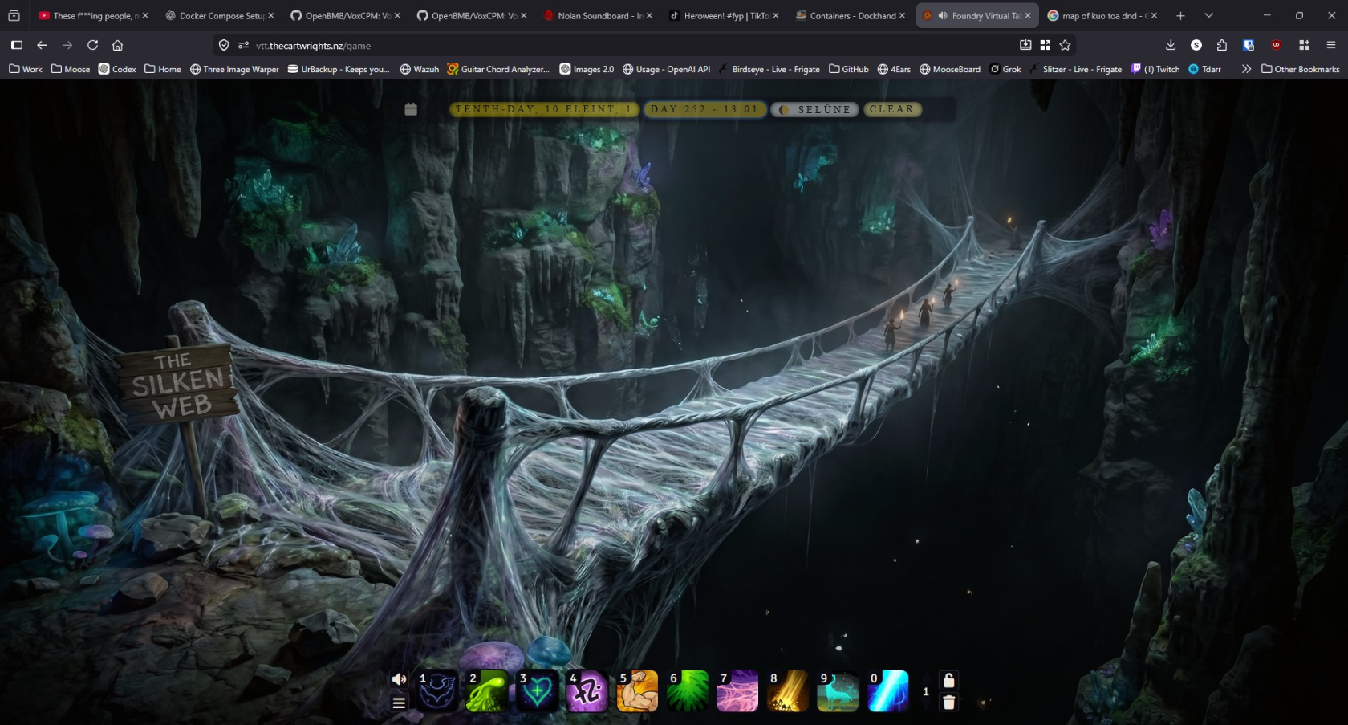Click the Clear weather pill
Viewport: 1348px width, 725px height.
coord(892,109)
